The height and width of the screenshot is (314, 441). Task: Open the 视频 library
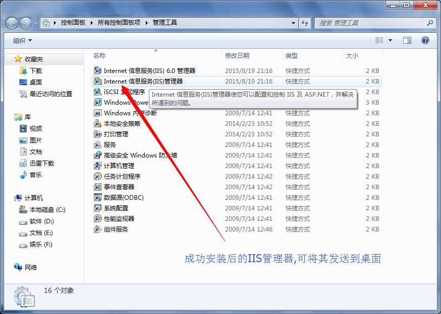pos(36,128)
